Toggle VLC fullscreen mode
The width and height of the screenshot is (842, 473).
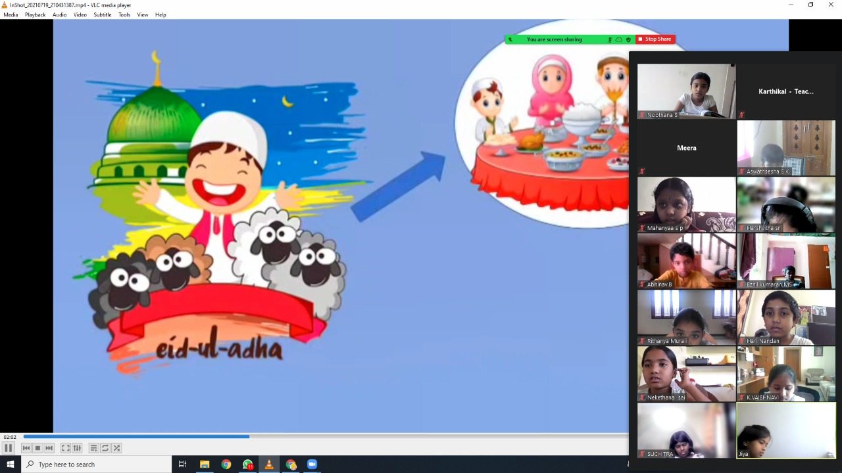click(x=66, y=448)
